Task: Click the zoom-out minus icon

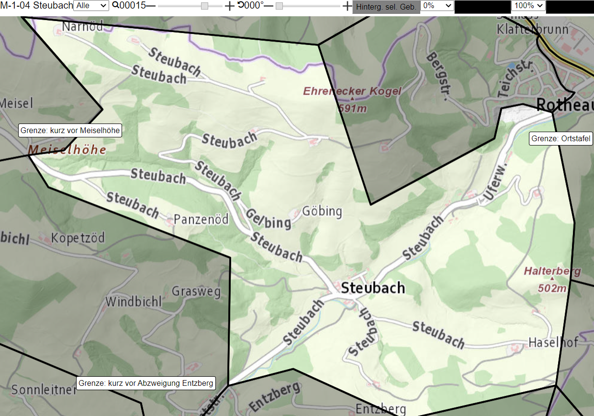Action: tap(151, 6)
